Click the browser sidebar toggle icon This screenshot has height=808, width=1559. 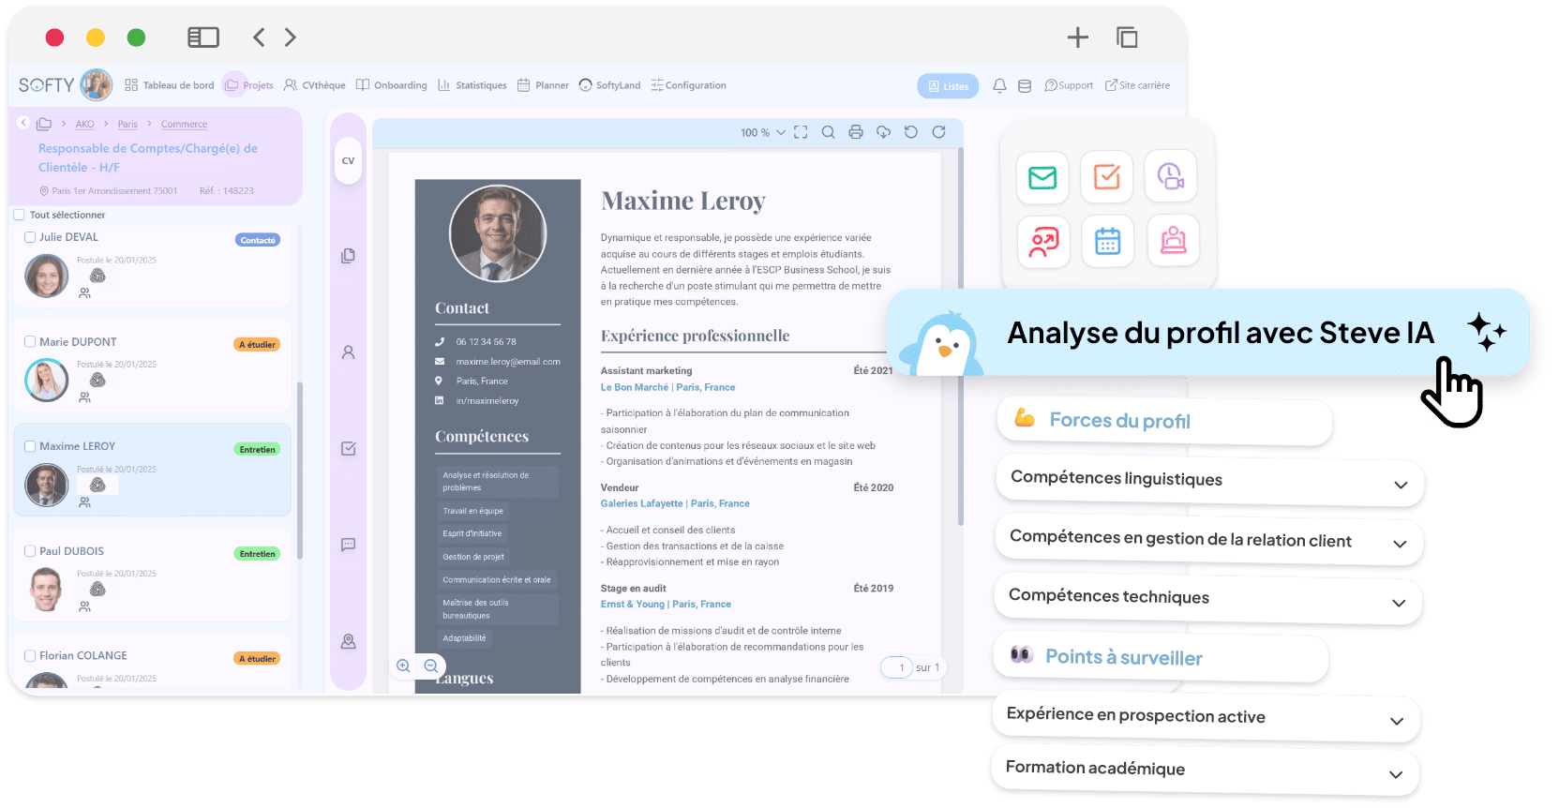203,37
